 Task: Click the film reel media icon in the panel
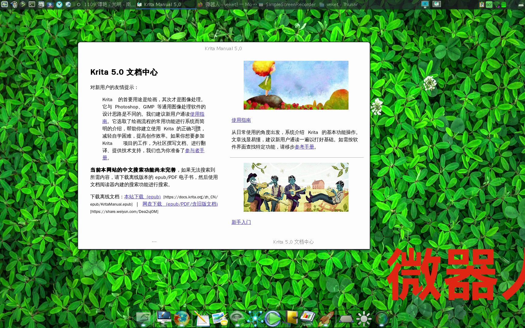tap(14, 4)
